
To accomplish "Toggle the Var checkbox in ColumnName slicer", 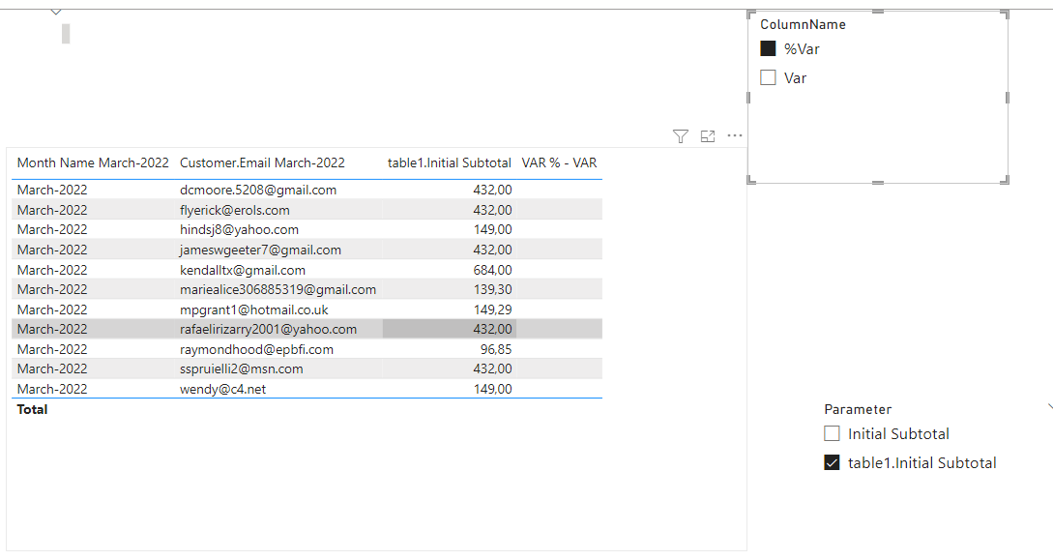I will click(x=769, y=78).
